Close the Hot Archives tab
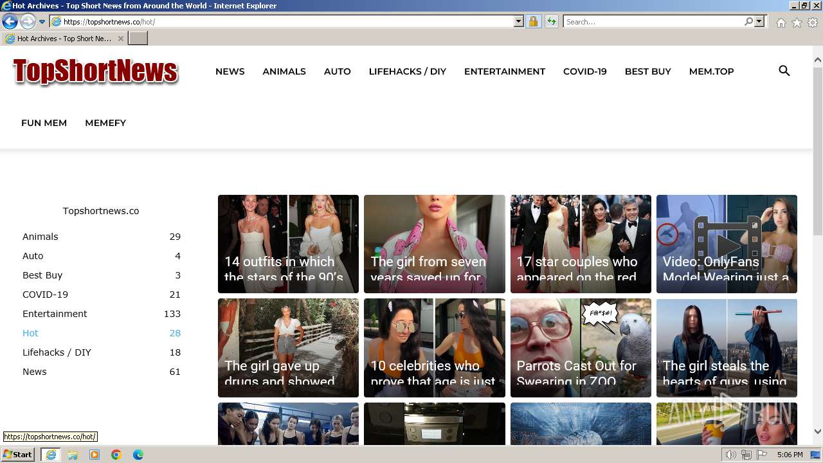Viewport: 823px width, 463px height. click(120, 39)
